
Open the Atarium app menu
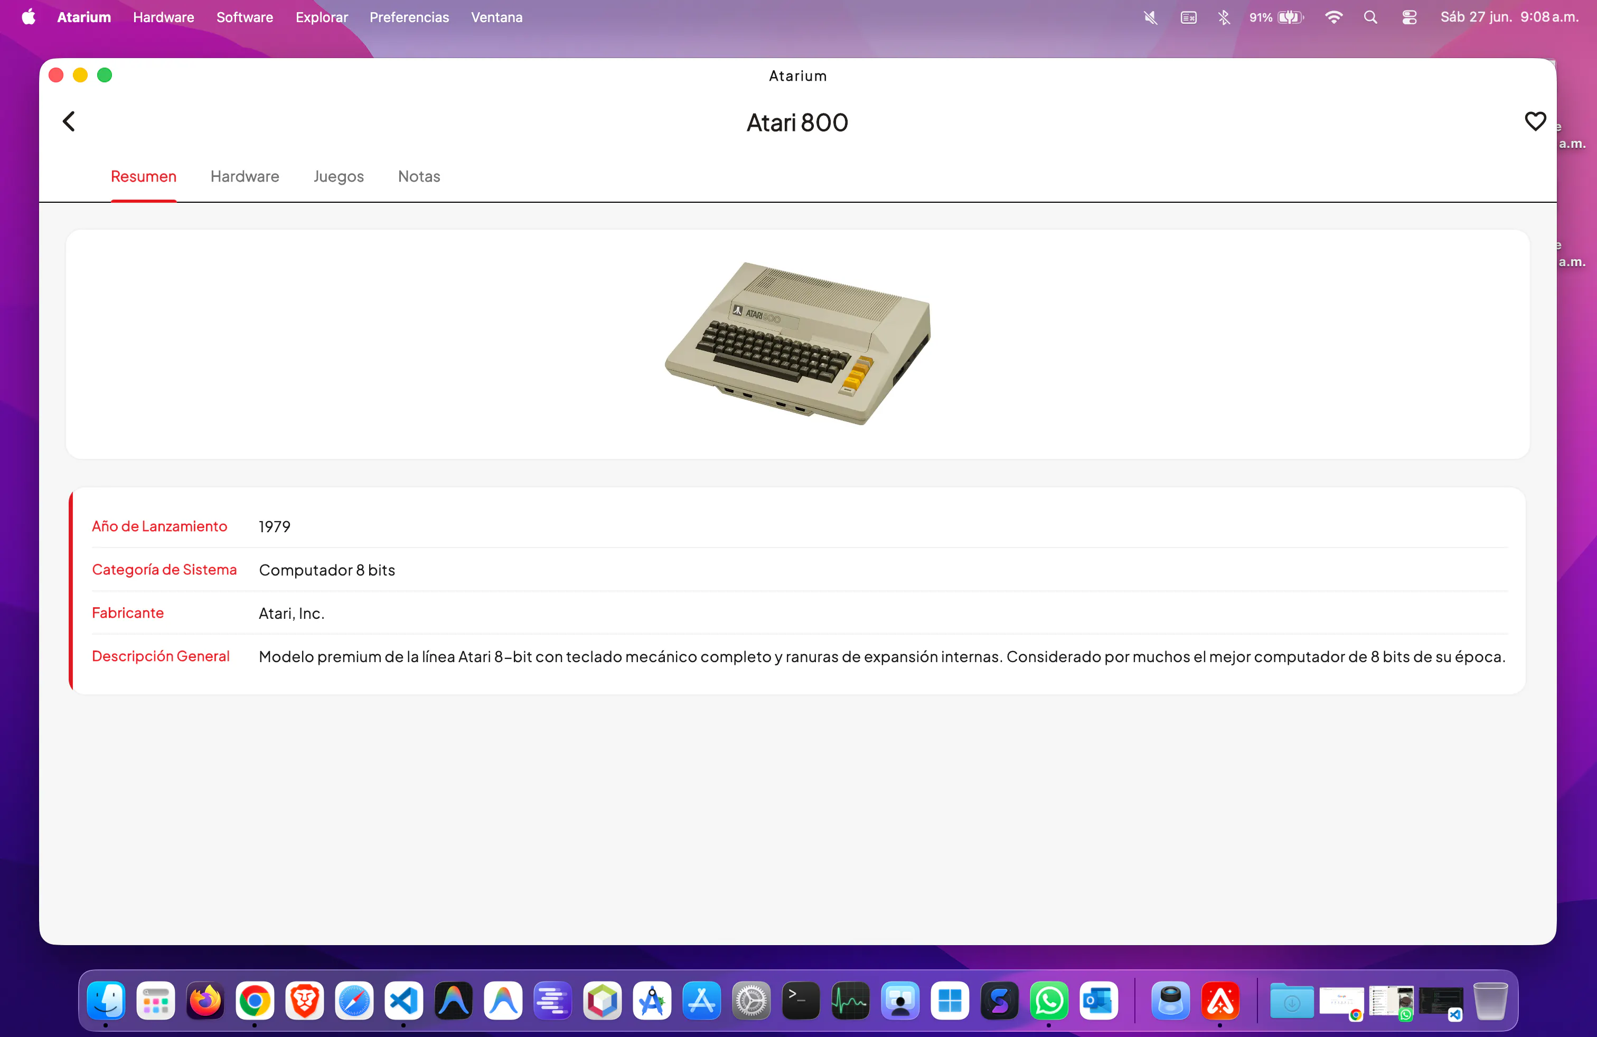84,17
